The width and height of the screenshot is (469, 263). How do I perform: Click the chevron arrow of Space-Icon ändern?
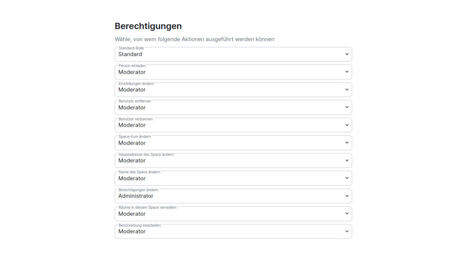pyautogui.click(x=347, y=143)
